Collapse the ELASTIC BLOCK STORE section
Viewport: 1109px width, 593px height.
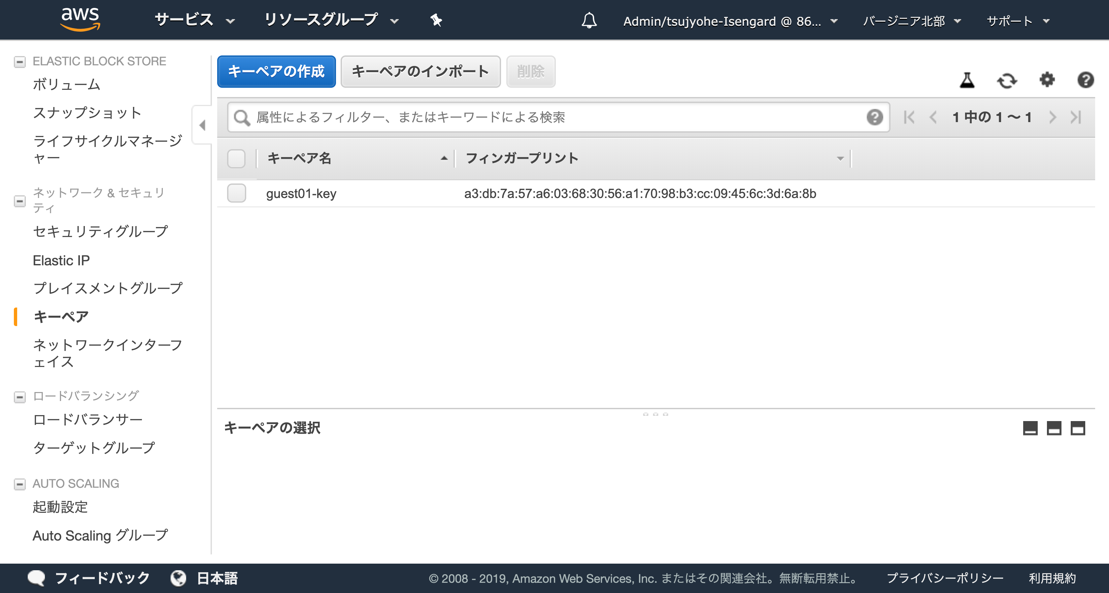(19, 62)
